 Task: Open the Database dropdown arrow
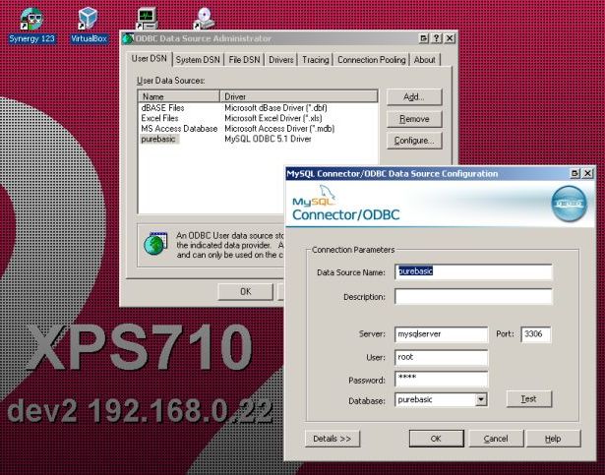click(x=481, y=399)
